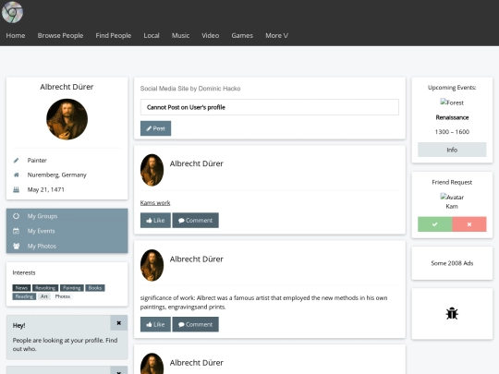Click the pencil icon beside Painter

coord(17,161)
